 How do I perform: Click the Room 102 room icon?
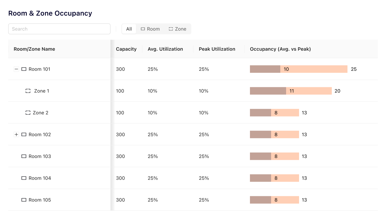(x=24, y=135)
